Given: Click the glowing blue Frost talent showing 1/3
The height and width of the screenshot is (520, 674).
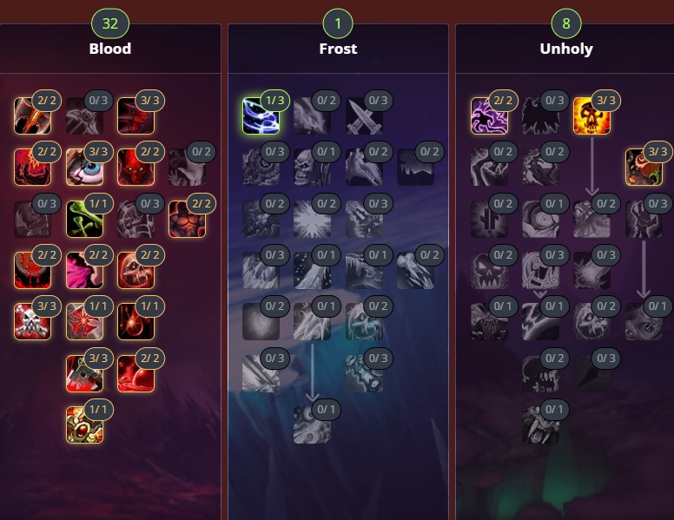Looking at the screenshot, I should click(261, 115).
